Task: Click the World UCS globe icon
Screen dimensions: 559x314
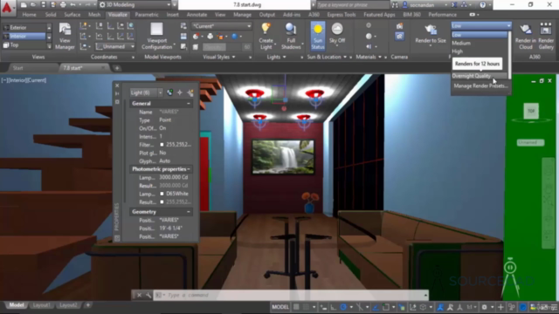Action: (130, 26)
